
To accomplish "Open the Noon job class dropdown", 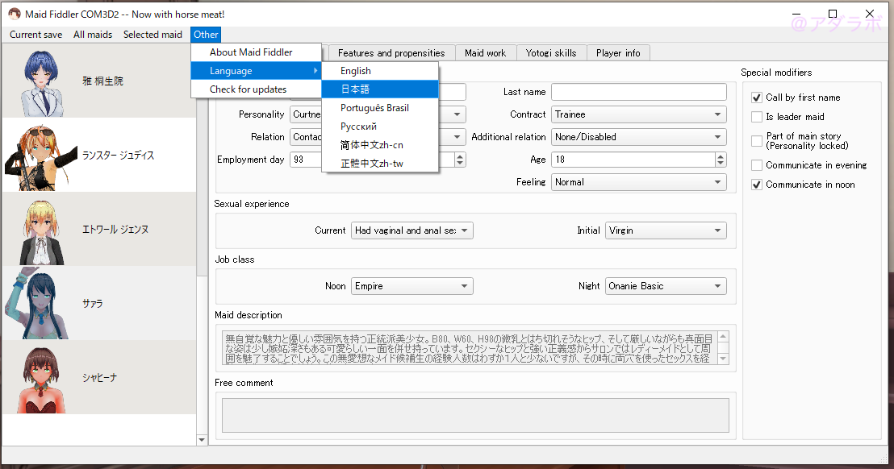I will [411, 286].
